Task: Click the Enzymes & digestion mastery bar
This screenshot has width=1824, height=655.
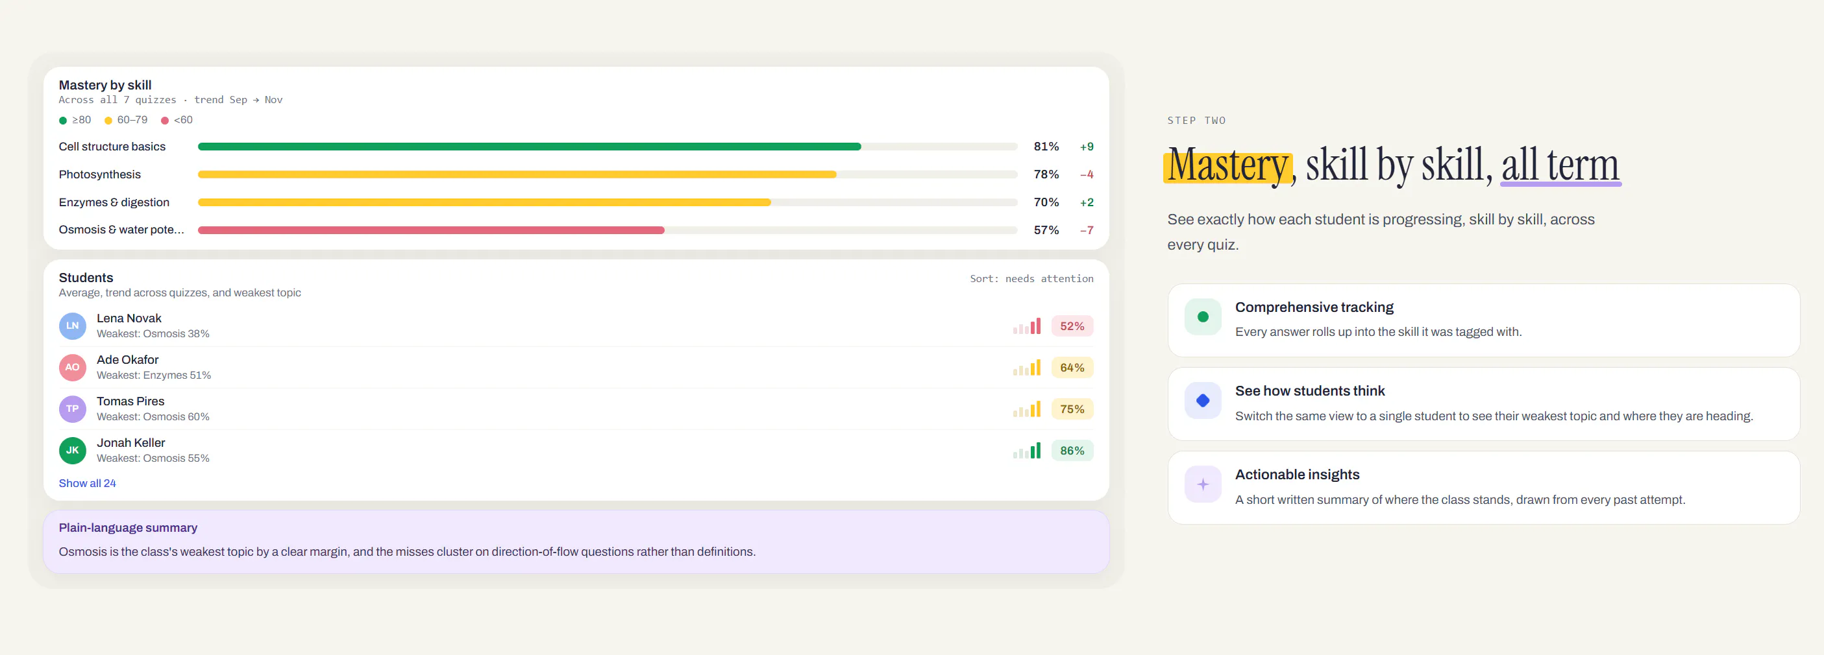Action: [608, 202]
